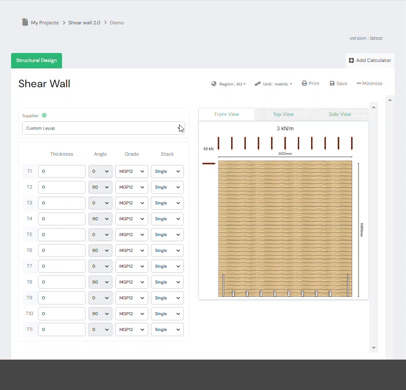The width and height of the screenshot is (406, 390).
Task: Click the Save button
Action: tap(338, 83)
